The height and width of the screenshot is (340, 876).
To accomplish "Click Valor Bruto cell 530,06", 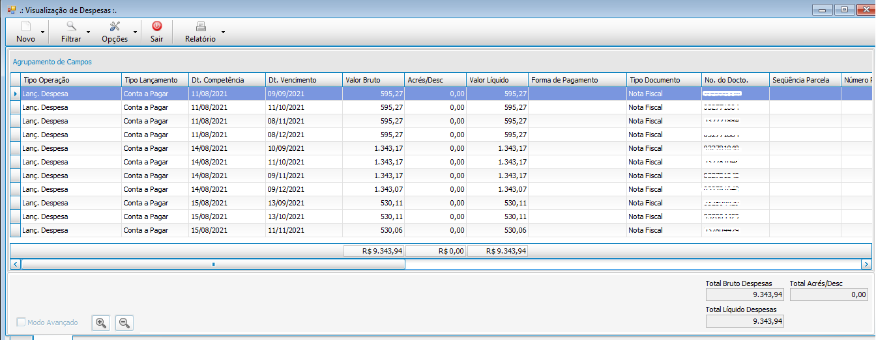I will point(373,230).
